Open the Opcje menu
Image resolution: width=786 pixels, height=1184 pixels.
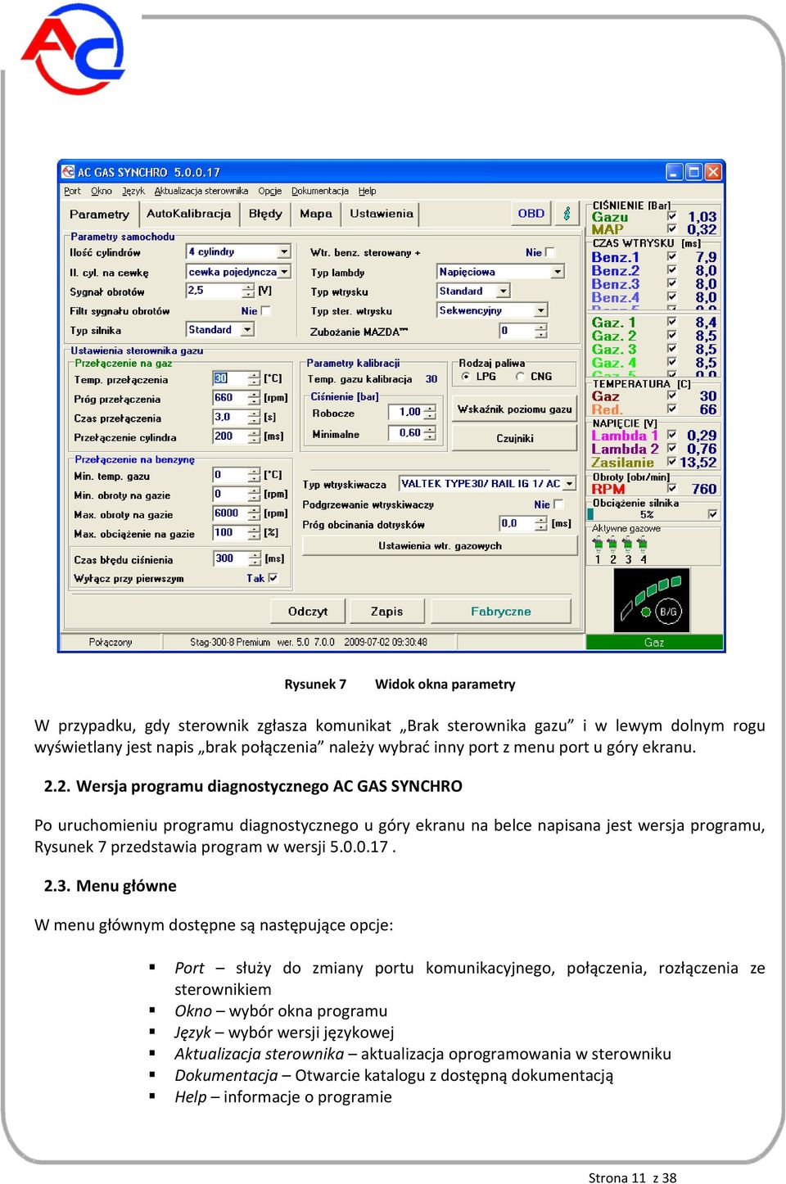[x=270, y=191]
